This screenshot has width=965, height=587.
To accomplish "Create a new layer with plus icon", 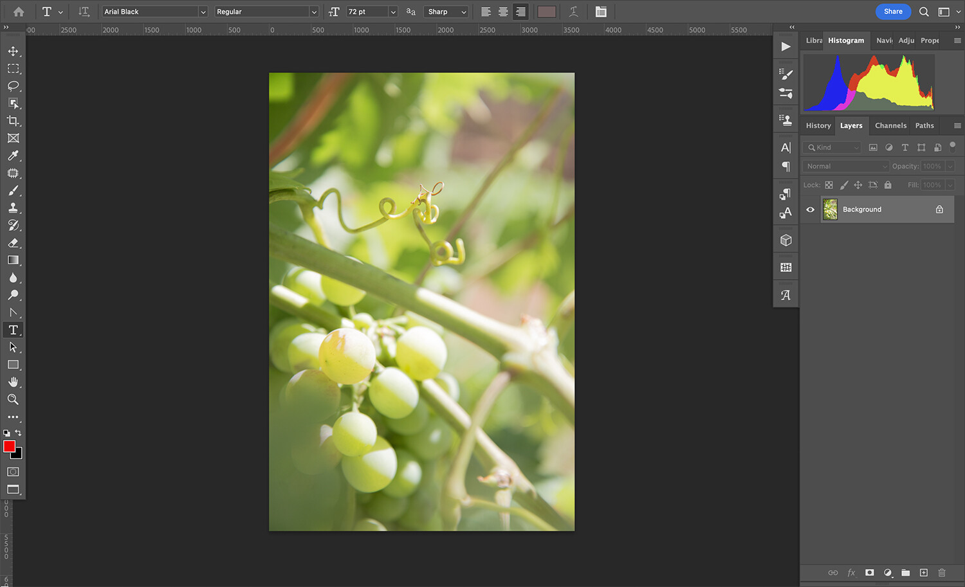I will (924, 572).
